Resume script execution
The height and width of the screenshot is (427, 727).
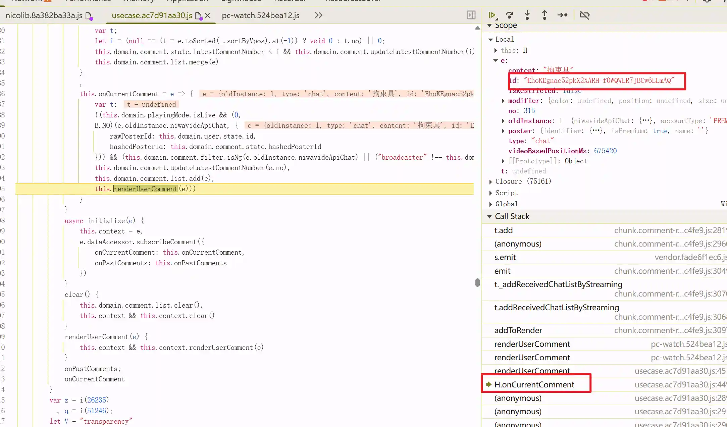(x=492, y=15)
